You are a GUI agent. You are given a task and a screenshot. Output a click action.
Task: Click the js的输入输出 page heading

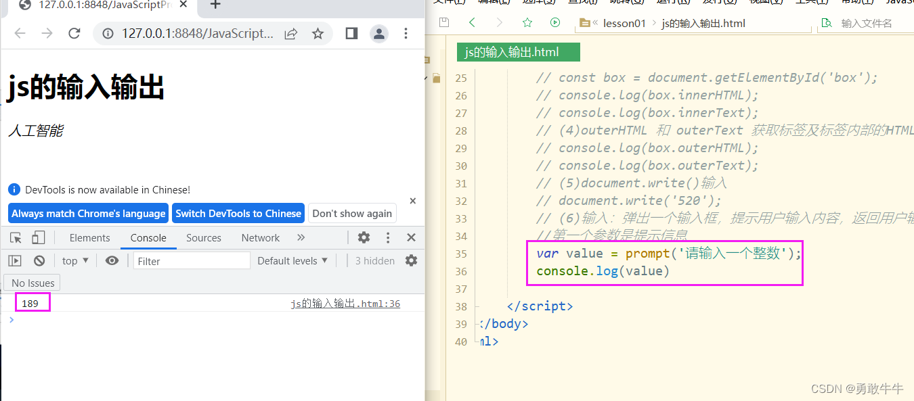[85, 87]
